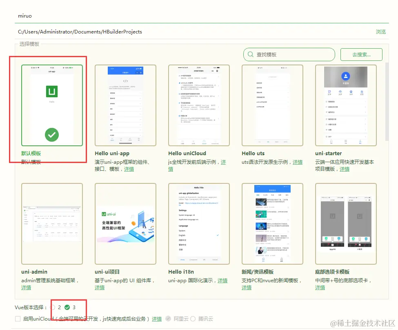Click the 底部选项卡模板 title text

(332, 272)
